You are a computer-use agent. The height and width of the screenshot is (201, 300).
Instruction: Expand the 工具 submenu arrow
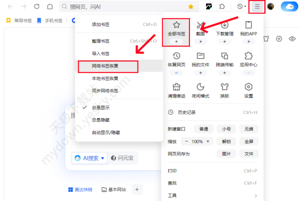pos(255,195)
